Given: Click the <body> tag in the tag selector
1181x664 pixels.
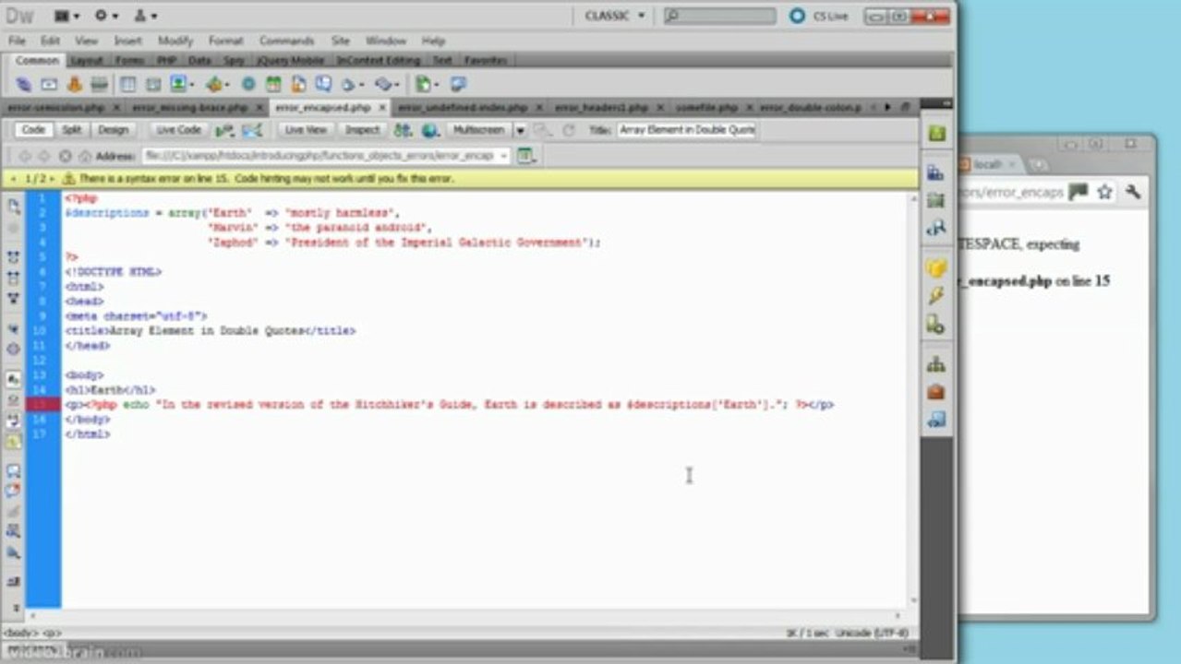Looking at the screenshot, I should [x=19, y=634].
